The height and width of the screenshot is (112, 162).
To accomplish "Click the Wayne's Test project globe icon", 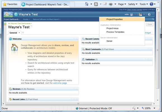I will coord(16,14).
